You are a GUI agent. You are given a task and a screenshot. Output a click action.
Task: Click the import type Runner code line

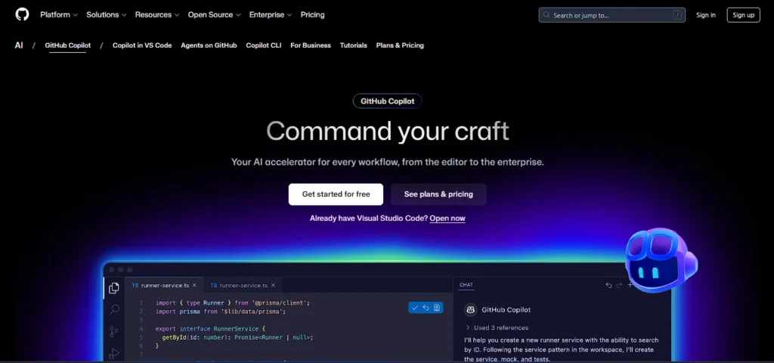[233, 302]
